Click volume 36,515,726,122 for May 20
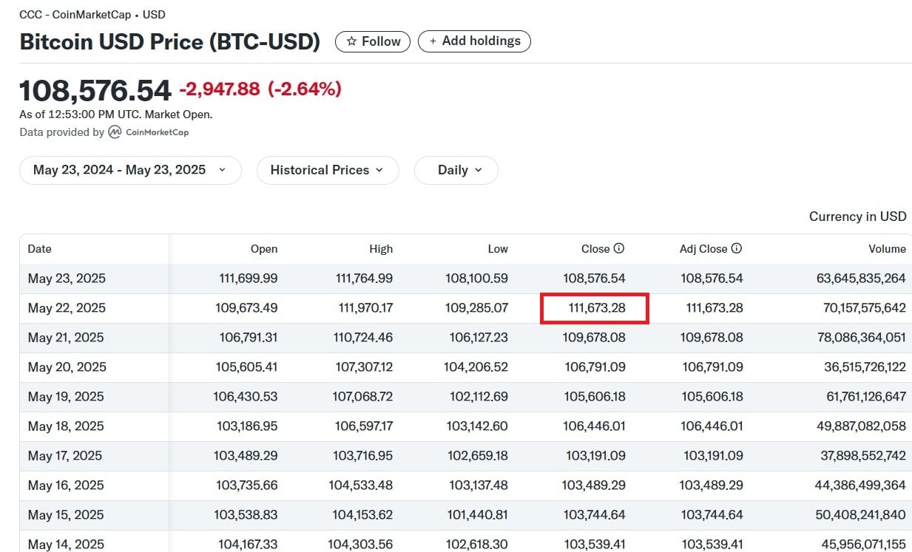Viewport: 912px width, 552px height. [x=865, y=367]
